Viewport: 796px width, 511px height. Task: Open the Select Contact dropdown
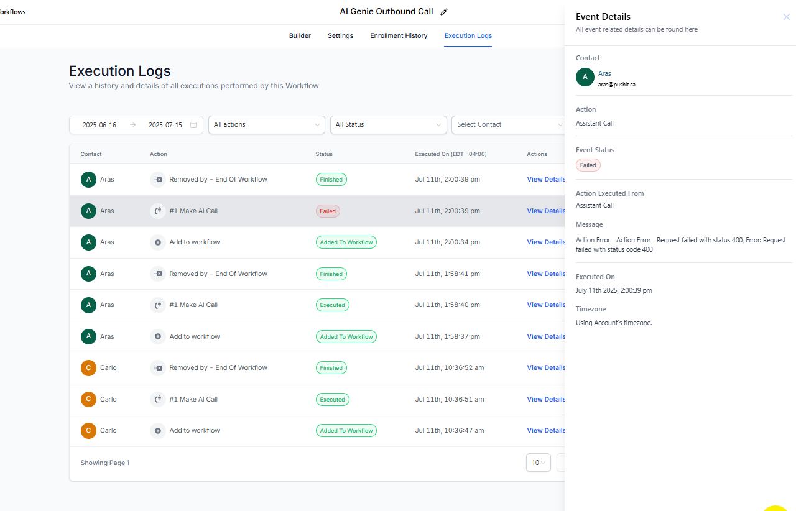[509, 125]
